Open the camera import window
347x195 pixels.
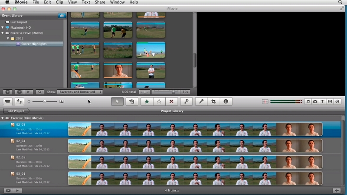pos(8,101)
